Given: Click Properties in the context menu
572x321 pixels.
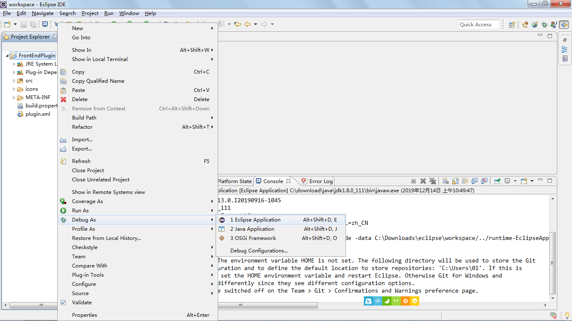Looking at the screenshot, I should pyautogui.click(x=137, y=315).
